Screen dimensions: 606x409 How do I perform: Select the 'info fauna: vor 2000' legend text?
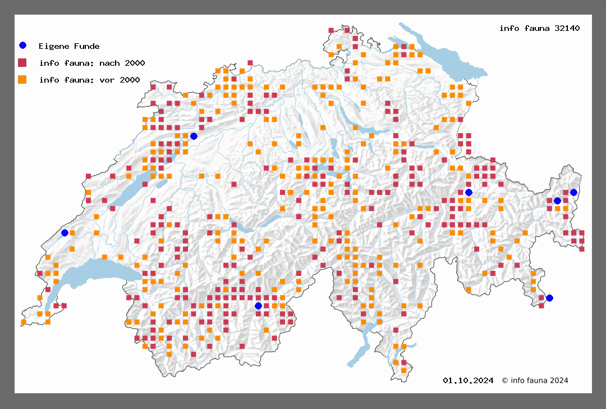[x=90, y=80]
